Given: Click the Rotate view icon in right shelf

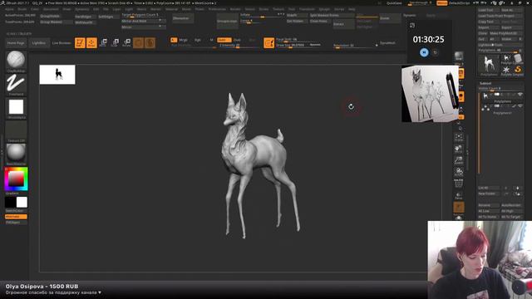Looking at the screenshot, I should [x=459, y=172].
